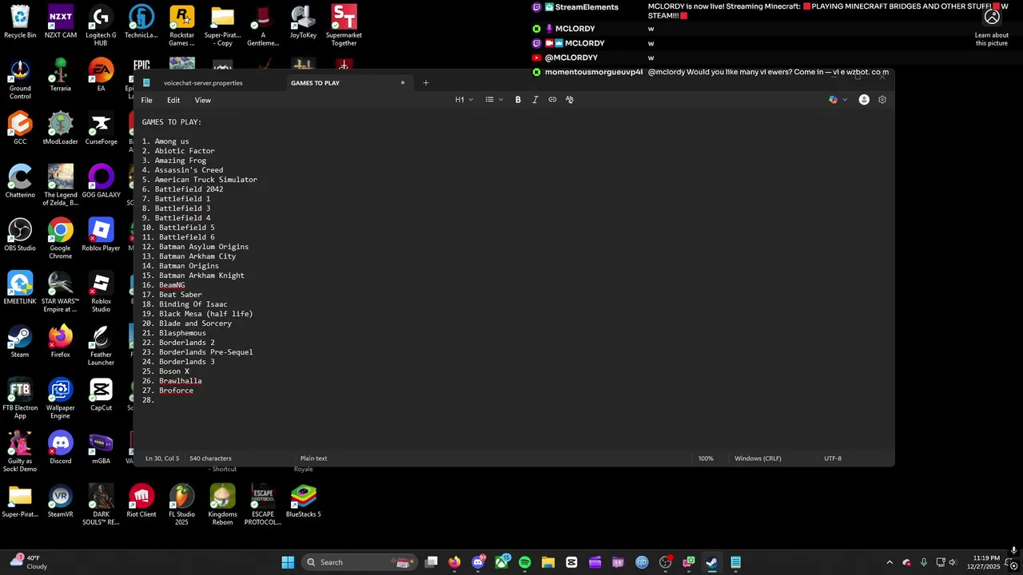1023x575 pixels.
Task: Click the unsaved-changes dot on GAMES TO PLAY tab
Action: coord(403,83)
